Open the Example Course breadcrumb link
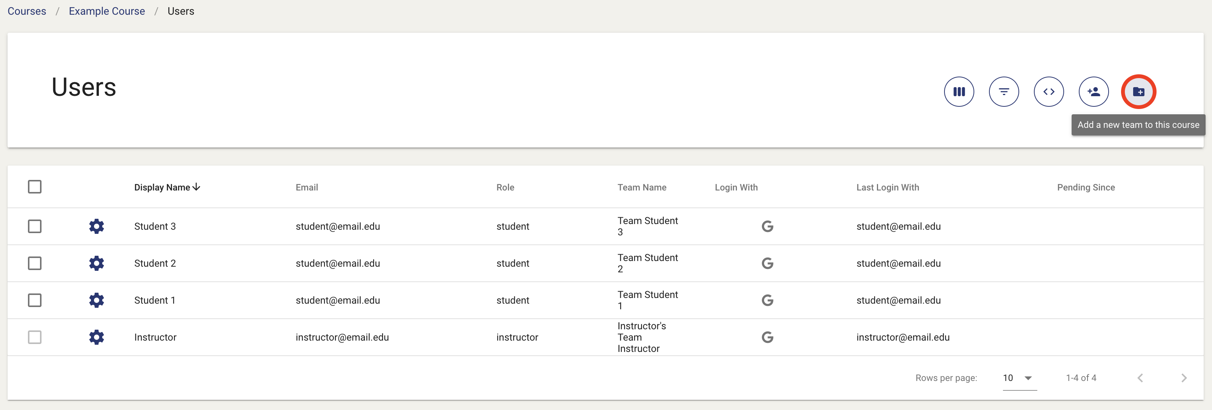The image size is (1212, 410). point(107,11)
